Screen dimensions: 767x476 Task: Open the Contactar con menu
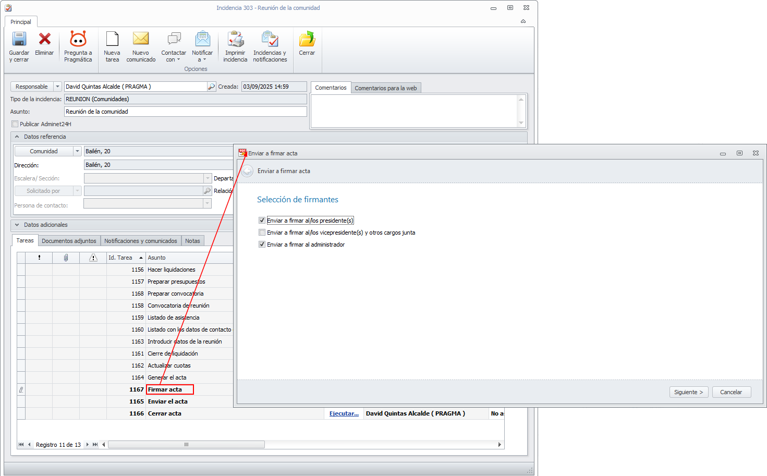174,46
